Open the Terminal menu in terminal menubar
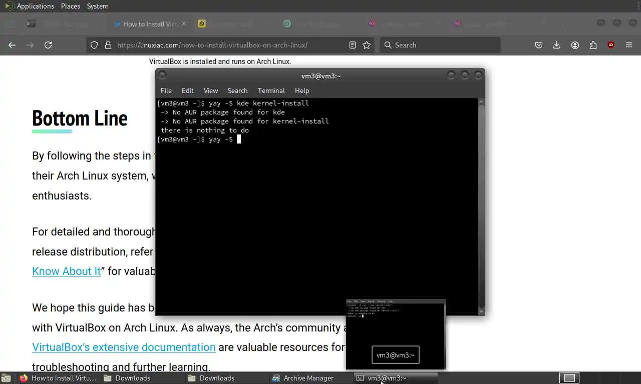The width and height of the screenshot is (641, 384). (271, 90)
